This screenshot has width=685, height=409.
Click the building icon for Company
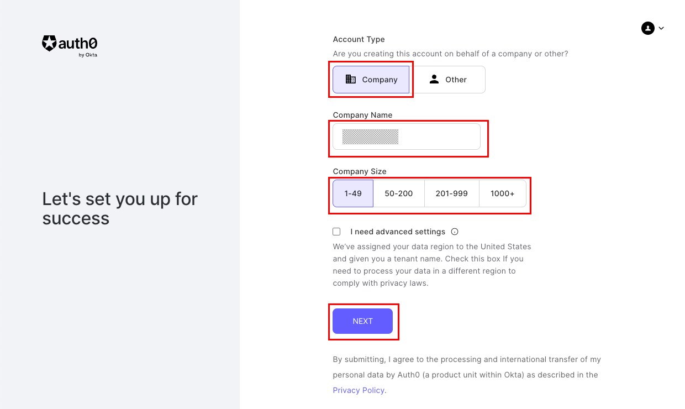tap(351, 79)
